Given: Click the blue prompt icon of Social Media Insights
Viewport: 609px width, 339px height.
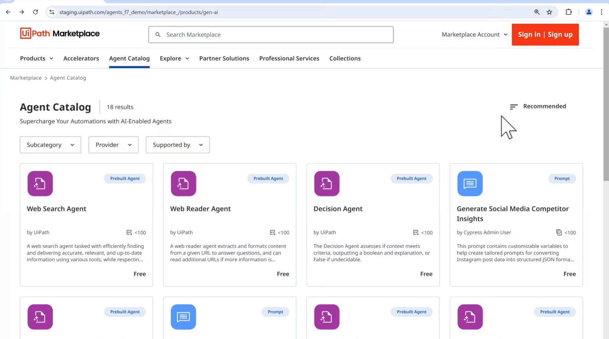Looking at the screenshot, I should (470, 184).
